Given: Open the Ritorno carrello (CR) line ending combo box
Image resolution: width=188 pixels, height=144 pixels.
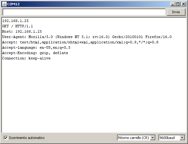Looking at the screenshot, I should (x=136, y=138).
